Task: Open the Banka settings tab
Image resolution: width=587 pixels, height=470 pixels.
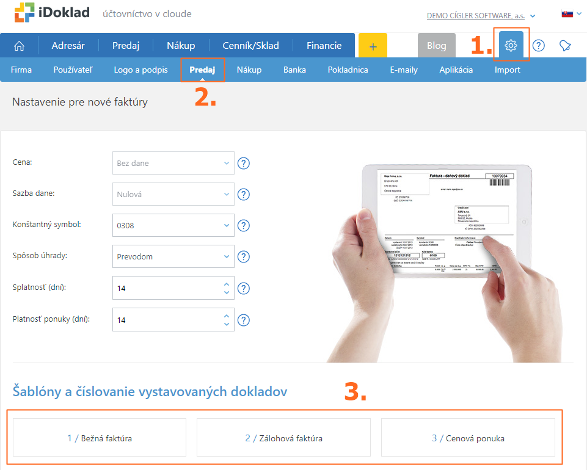Action: point(294,70)
